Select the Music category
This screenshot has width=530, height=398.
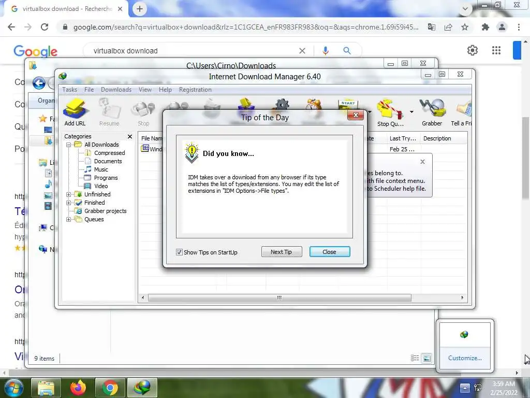(101, 169)
